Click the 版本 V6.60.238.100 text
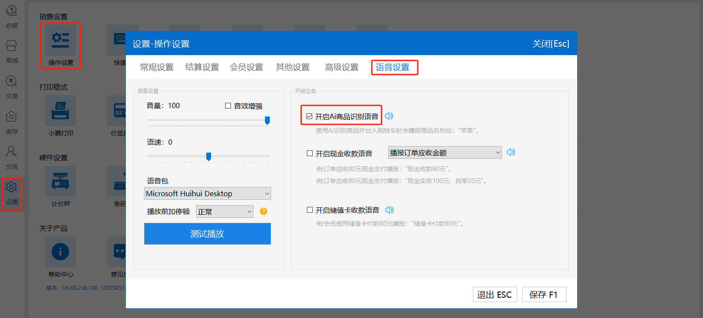 coord(86,288)
